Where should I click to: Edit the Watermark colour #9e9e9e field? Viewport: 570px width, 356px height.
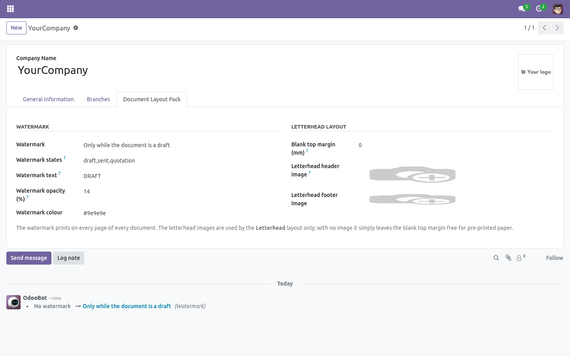(x=181, y=213)
